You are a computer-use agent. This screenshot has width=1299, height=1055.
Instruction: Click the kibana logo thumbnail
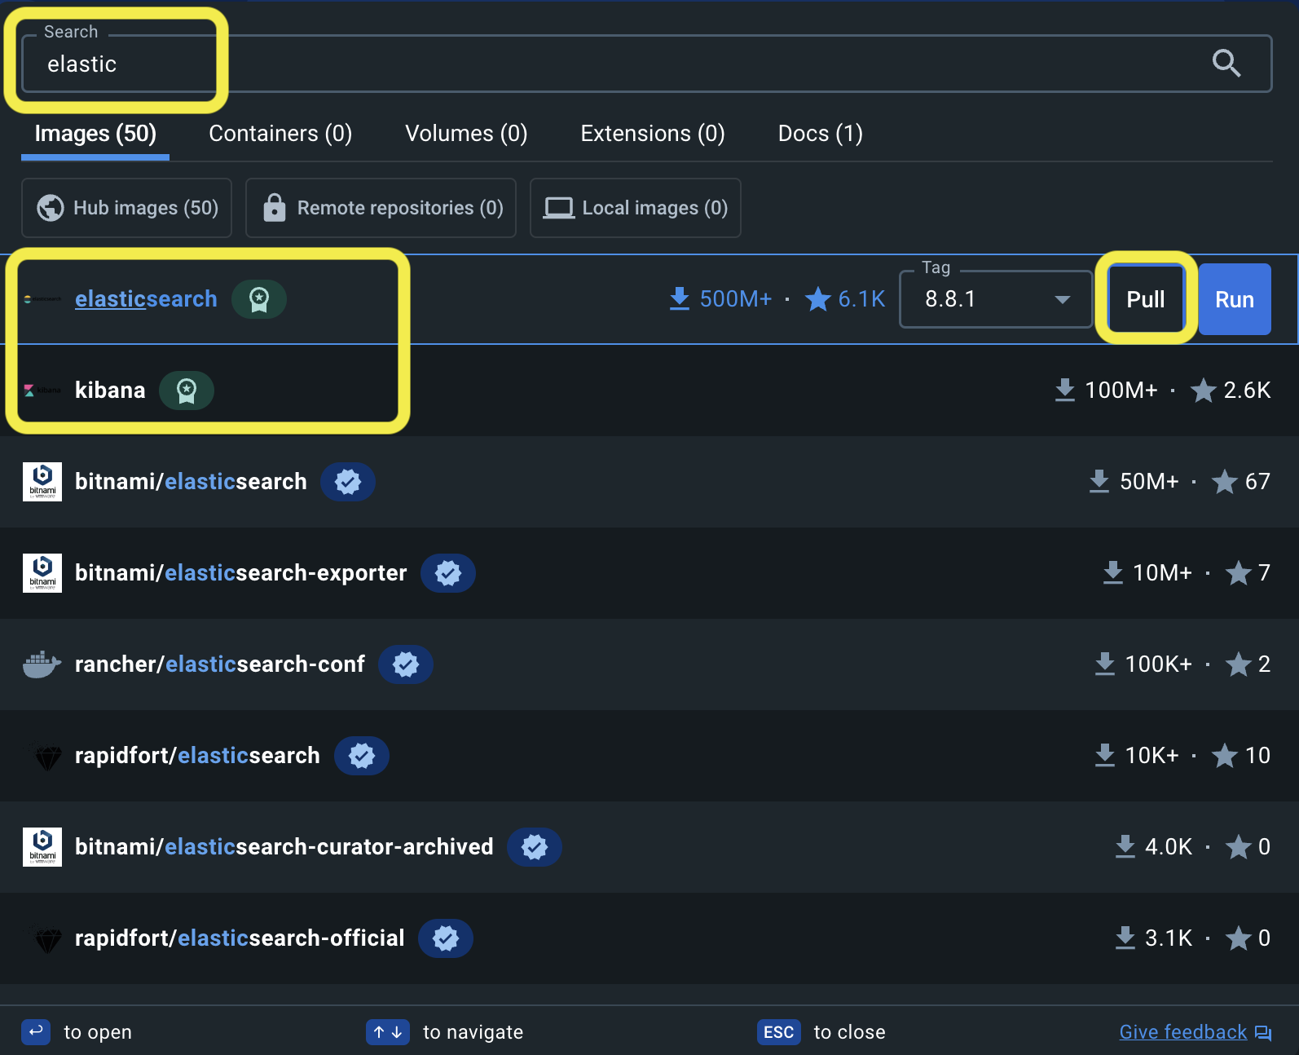[42, 391]
